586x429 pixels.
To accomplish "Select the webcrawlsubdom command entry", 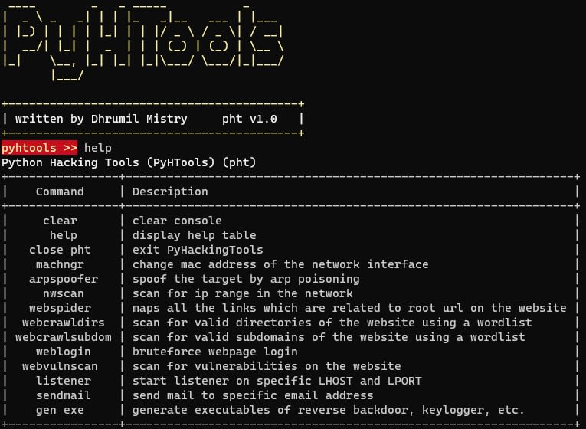I will (64, 337).
